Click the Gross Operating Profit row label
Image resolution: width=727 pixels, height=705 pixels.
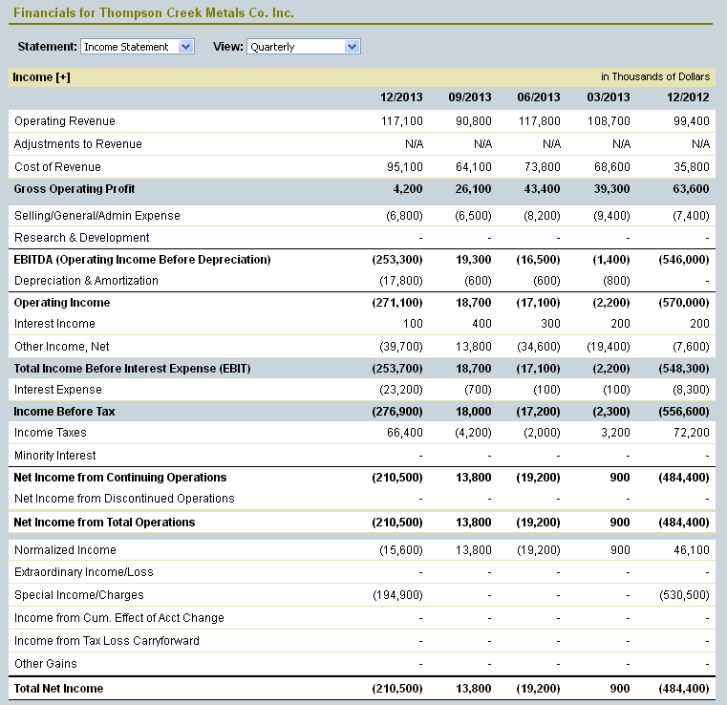[x=75, y=189]
